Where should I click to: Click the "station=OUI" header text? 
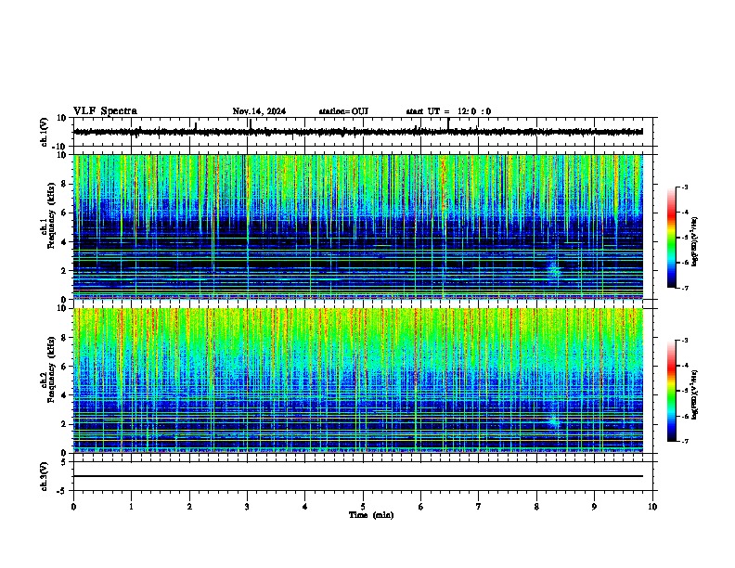[x=343, y=111]
